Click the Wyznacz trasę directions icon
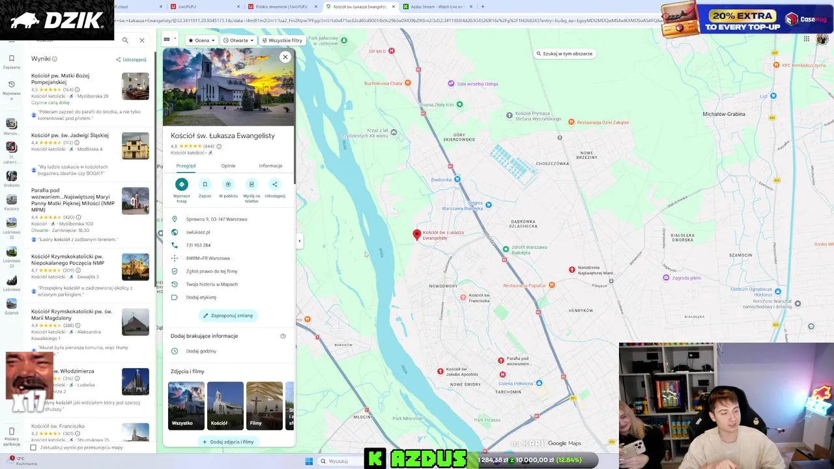Screen dimensions: 834x469 point(182,184)
